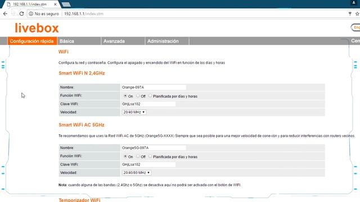Click the English language button at top right
The width and height of the screenshot is (360, 202).
[x=355, y=27]
